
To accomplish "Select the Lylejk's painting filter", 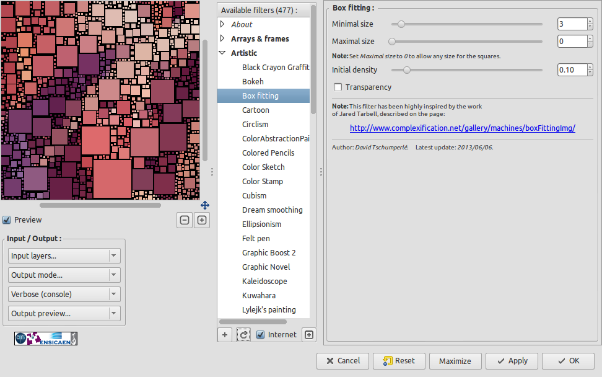I will coord(263,310).
